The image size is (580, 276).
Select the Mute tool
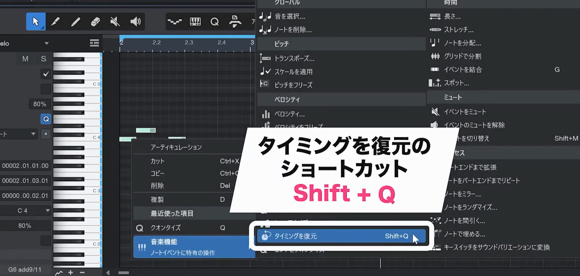click(115, 22)
